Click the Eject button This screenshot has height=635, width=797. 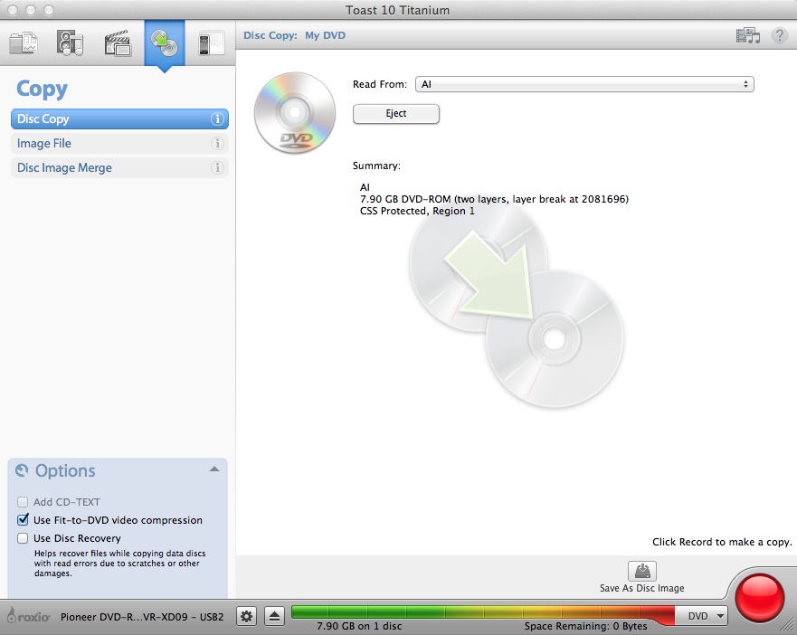tap(396, 114)
